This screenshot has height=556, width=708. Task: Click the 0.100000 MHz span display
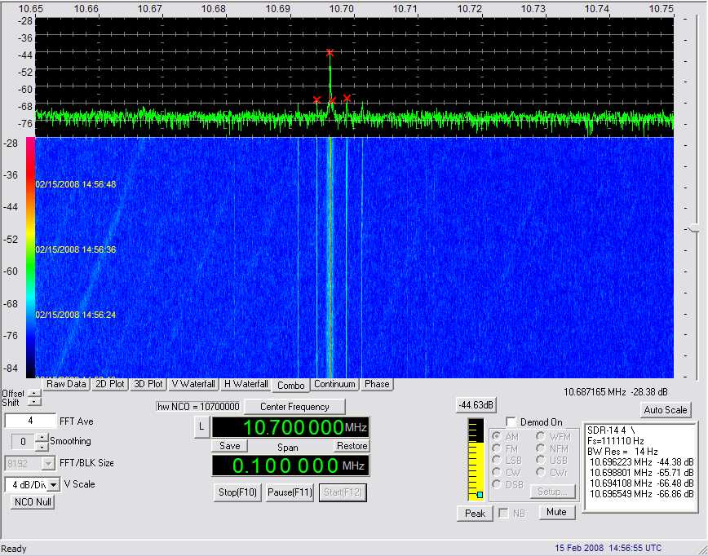(x=290, y=466)
